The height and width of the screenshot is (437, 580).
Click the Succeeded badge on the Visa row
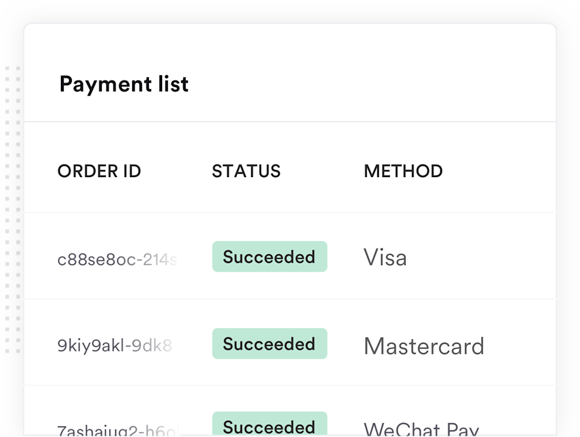[270, 257]
